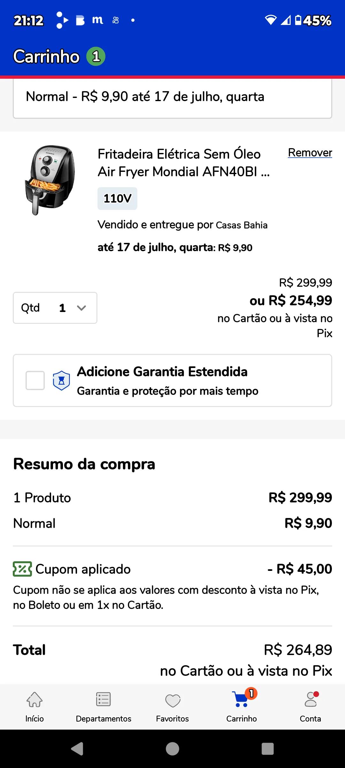Tap the Cupom aplicado label
345x768 pixels.
point(83,569)
